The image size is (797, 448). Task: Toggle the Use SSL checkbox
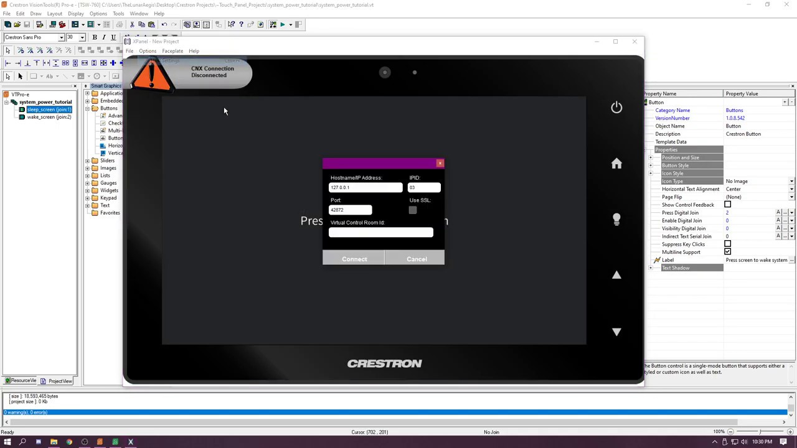point(413,210)
